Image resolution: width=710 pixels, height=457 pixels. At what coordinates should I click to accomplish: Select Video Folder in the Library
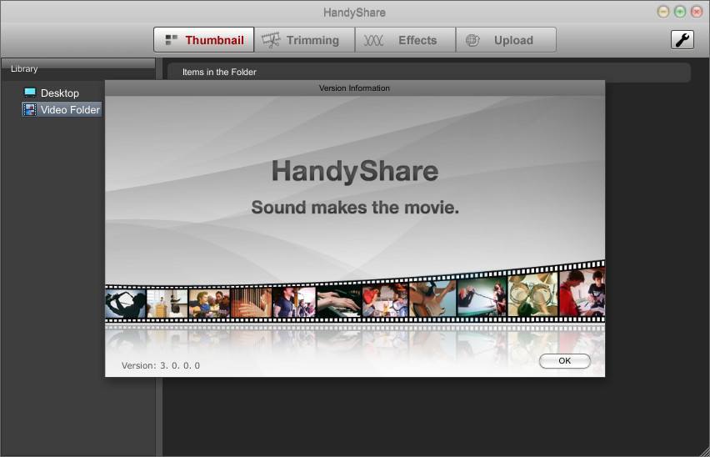62,109
